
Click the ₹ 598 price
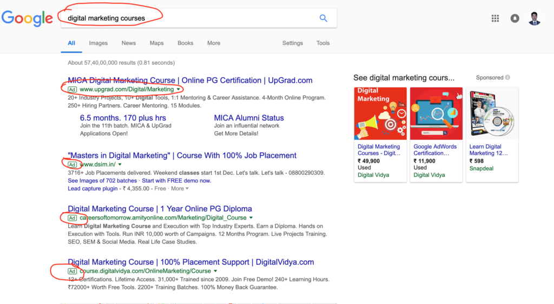(x=476, y=161)
